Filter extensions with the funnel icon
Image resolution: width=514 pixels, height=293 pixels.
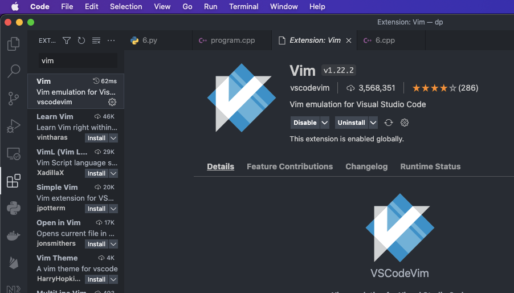click(x=67, y=40)
